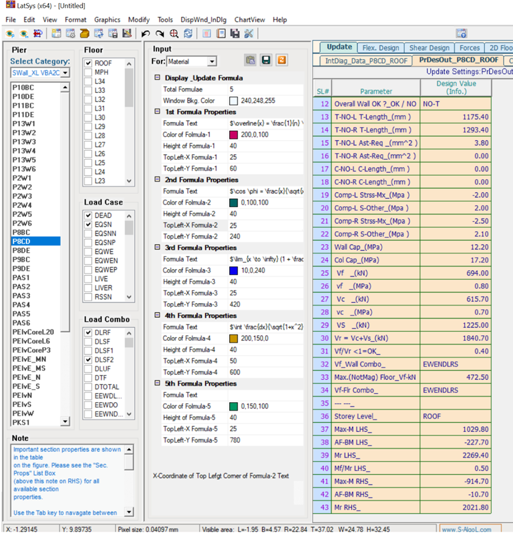The height and width of the screenshot is (536, 513).
Task: Collapse the 5th Formula Properties group
Action: [x=157, y=383]
